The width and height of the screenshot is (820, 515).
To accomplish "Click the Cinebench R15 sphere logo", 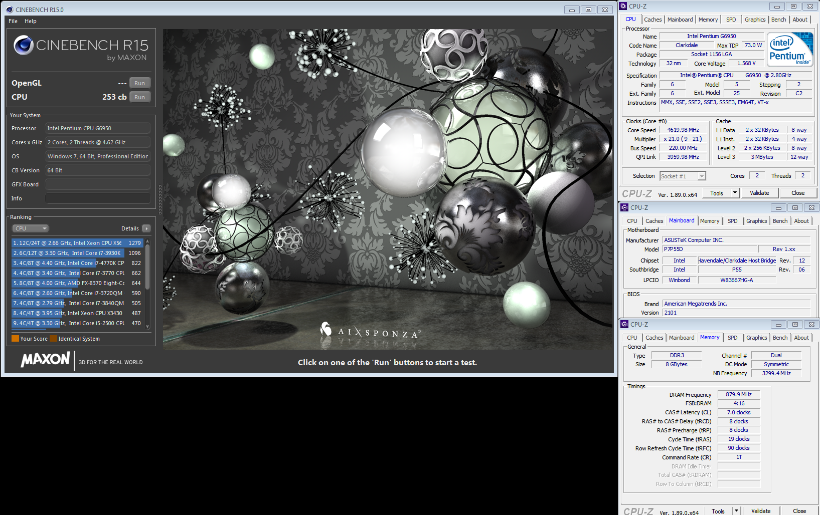I will [x=24, y=45].
